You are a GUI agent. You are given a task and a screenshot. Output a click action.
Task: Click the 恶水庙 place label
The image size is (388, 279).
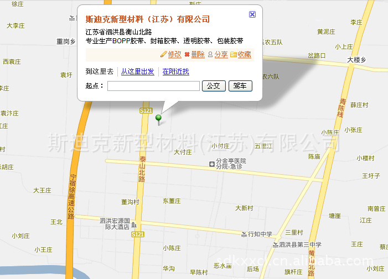click(x=223, y=266)
